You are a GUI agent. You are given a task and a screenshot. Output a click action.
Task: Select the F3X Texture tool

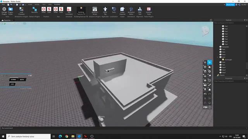coord(205,85)
